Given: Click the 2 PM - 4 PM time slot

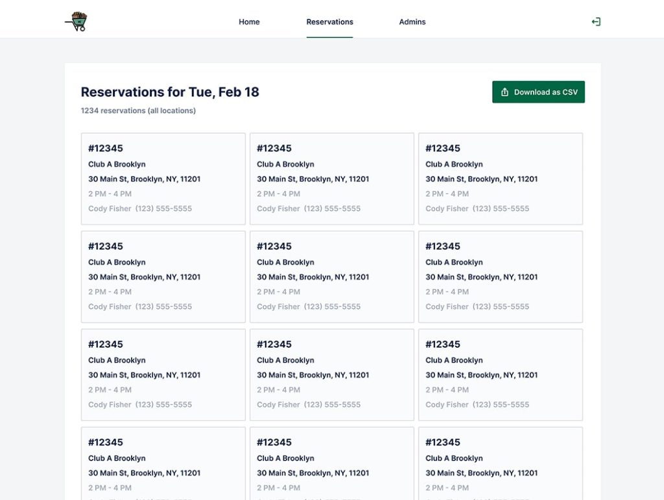Looking at the screenshot, I should click(x=109, y=194).
